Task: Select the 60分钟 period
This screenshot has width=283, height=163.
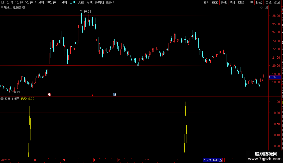Action: (x=62, y=2)
